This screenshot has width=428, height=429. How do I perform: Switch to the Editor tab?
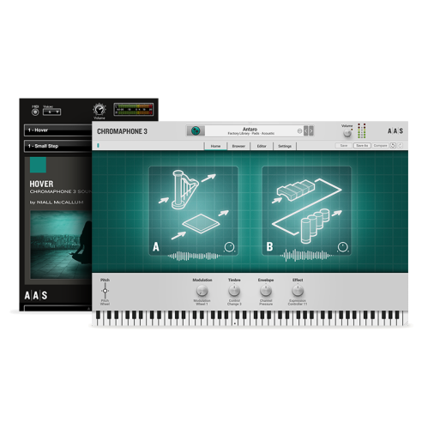point(262,146)
